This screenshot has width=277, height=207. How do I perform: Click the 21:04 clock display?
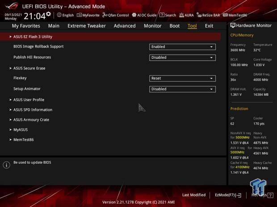35,16
